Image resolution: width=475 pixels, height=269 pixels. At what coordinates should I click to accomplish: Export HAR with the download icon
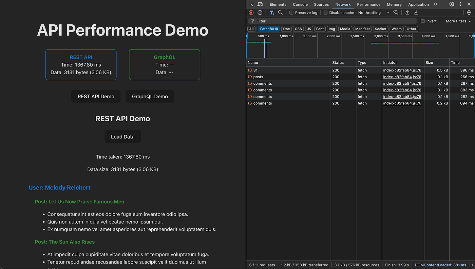coord(416,13)
